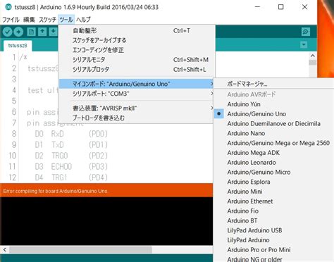334x262 pixels.
Task: Click the editor vertical scrollbar up arrow
Action: tap(312, 56)
